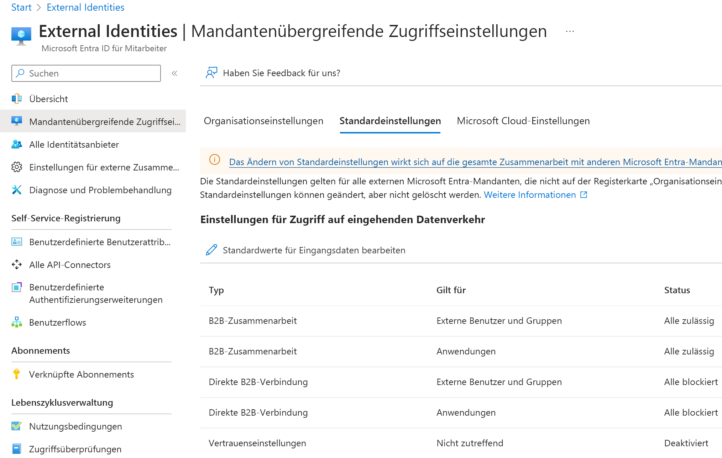Click the Alle Identitätsanbieter people icon
722x458 pixels.
(17, 144)
